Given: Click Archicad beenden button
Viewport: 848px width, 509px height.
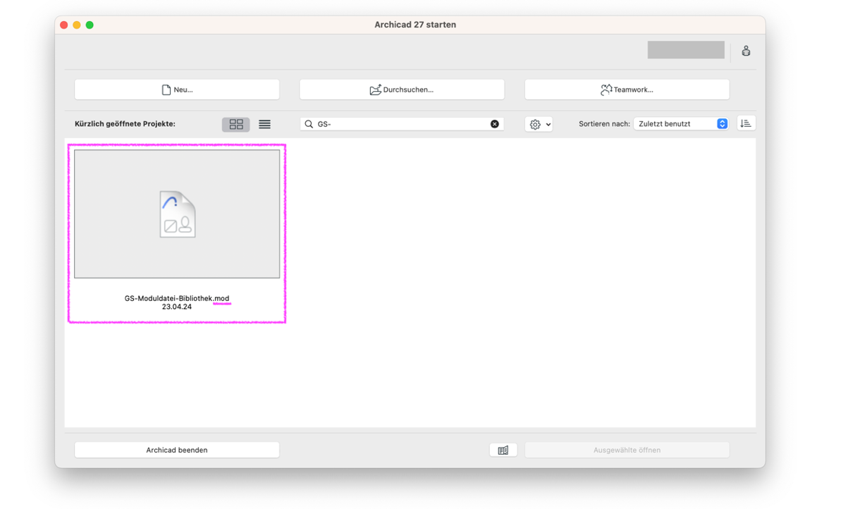Looking at the screenshot, I should 177,450.
